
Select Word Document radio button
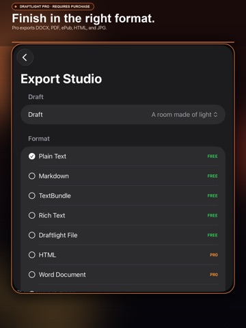click(x=32, y=275)
